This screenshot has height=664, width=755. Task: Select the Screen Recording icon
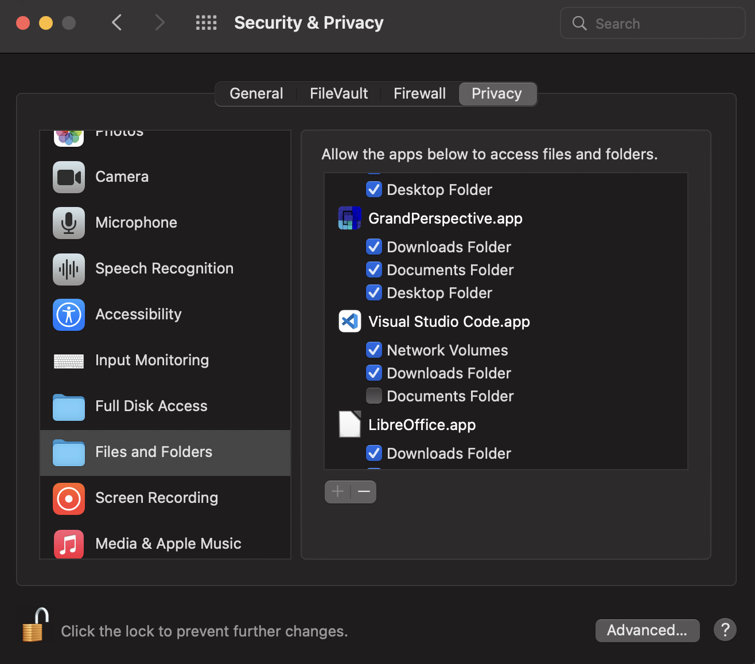point(68,498)
